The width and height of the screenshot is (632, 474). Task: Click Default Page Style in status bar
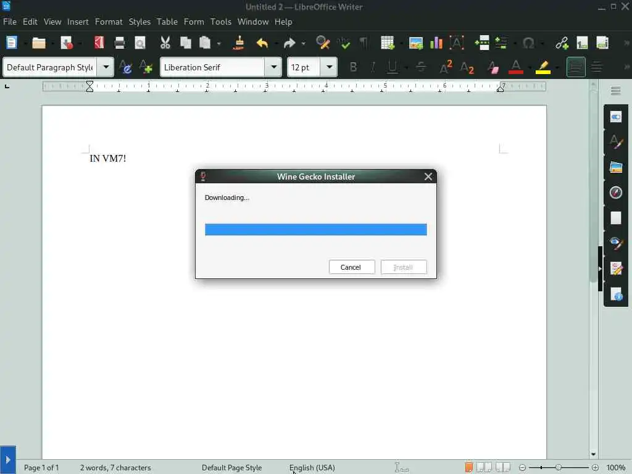click(232, 468)
